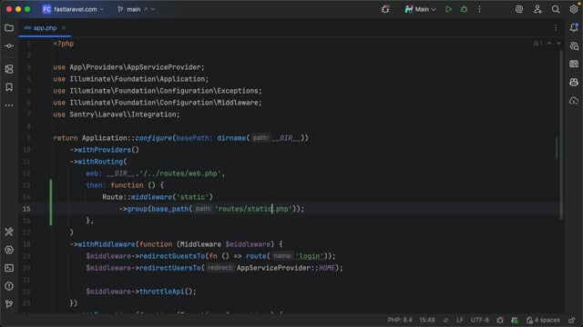Open the Services tool window
The image size is (583, 327).
click(9, 250)
